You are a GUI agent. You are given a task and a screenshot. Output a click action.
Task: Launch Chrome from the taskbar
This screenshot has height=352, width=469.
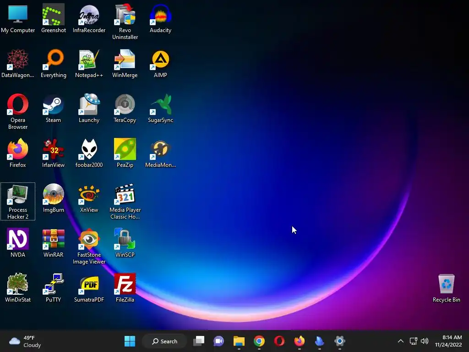(x=259, y=341)
